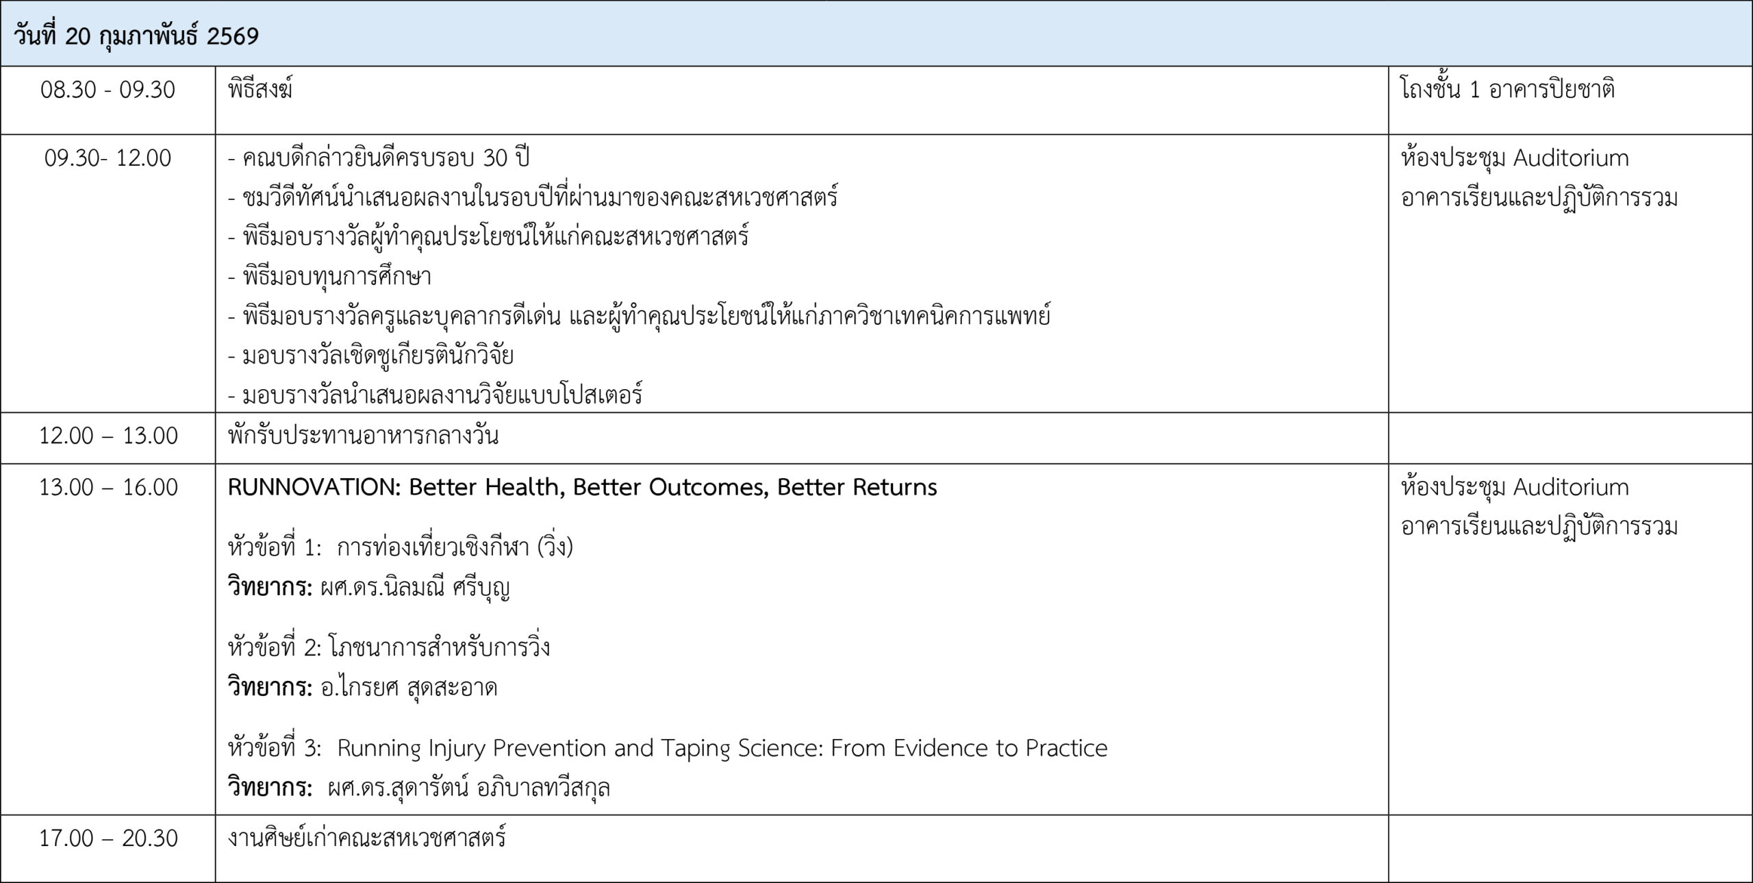Select the 08.30 - 09.30 time cell
Viewport: 1753px width, 883px height.
click(x=108, y=90)
